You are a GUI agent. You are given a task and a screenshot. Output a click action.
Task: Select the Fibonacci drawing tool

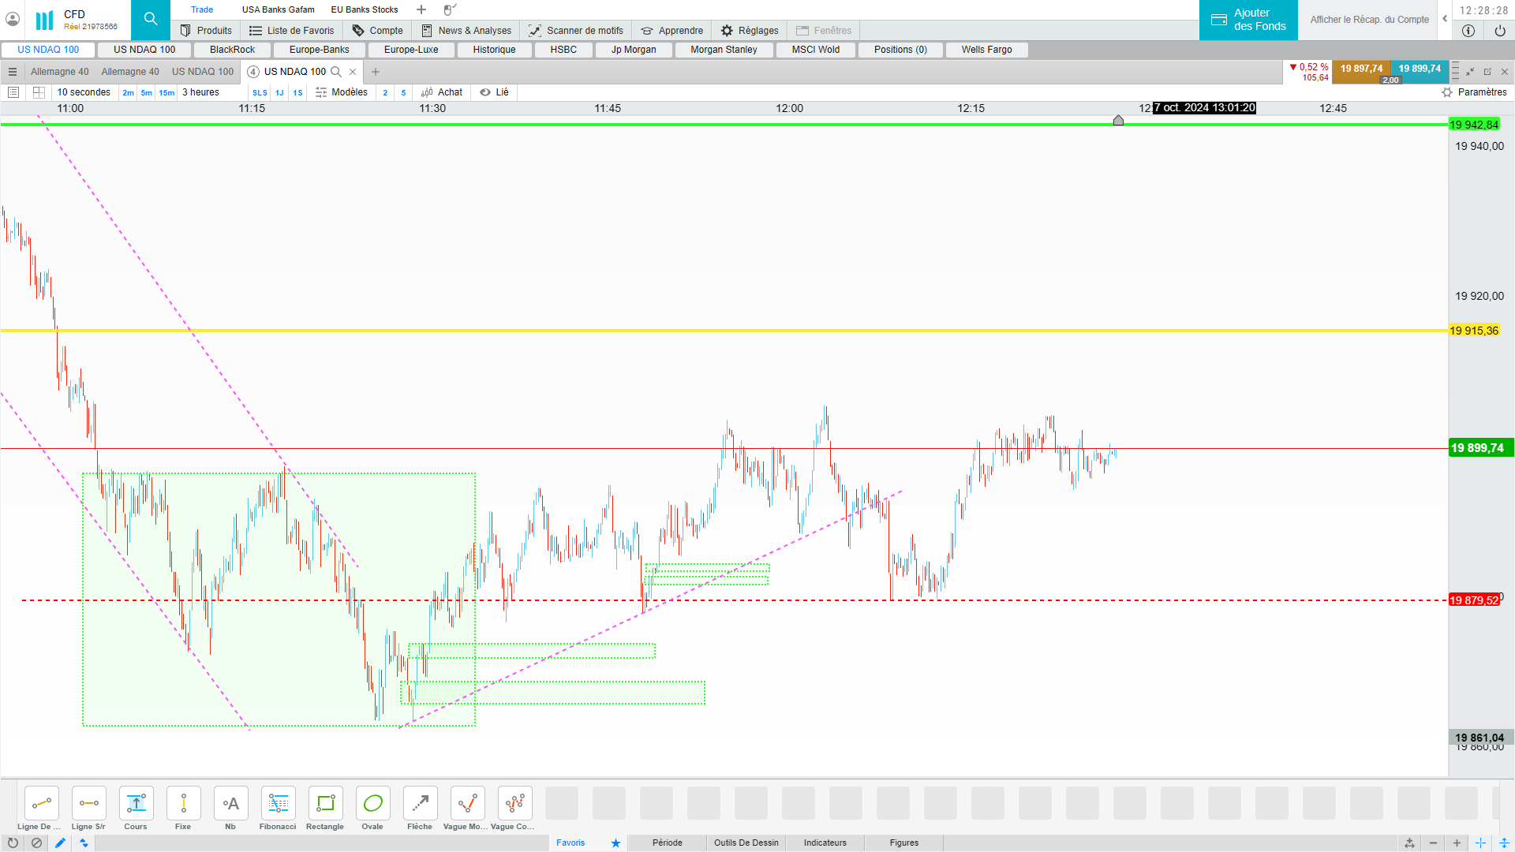278,804
